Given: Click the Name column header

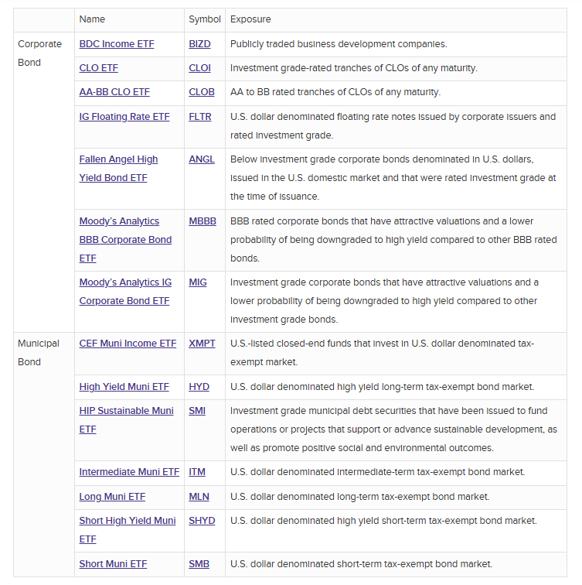Looking at the screenshot, I should (x=92, y=19).
